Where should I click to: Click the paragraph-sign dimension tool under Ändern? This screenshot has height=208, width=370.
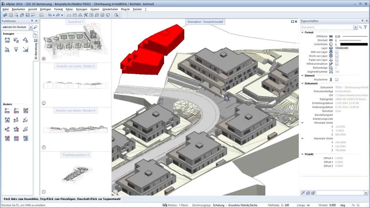click(25, 138)
